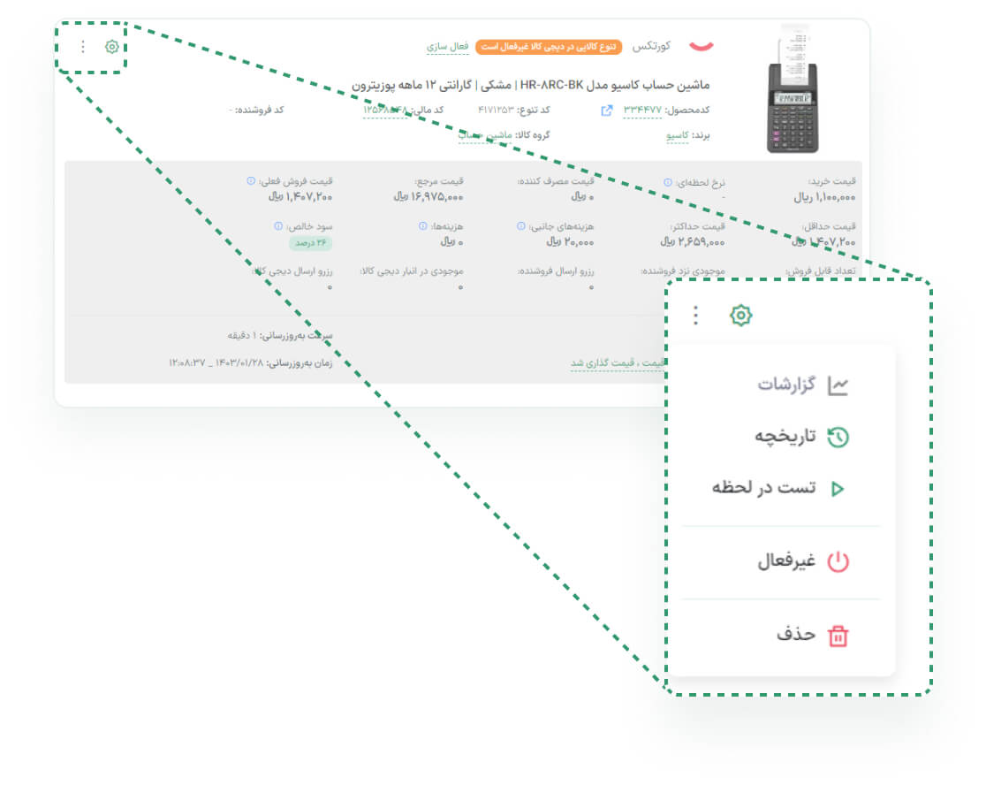Click the کورتکس label in the card header

651,47
